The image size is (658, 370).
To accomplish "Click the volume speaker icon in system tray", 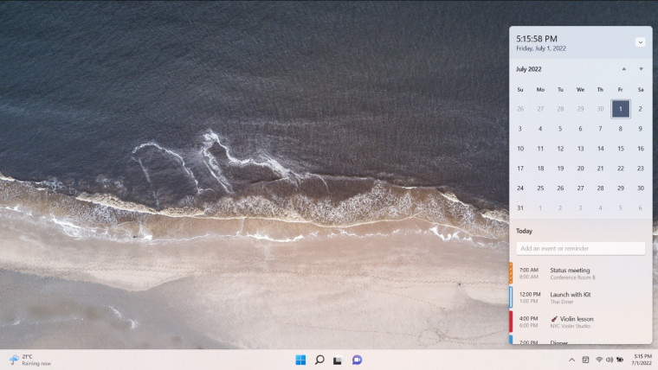I will point(609,360).
